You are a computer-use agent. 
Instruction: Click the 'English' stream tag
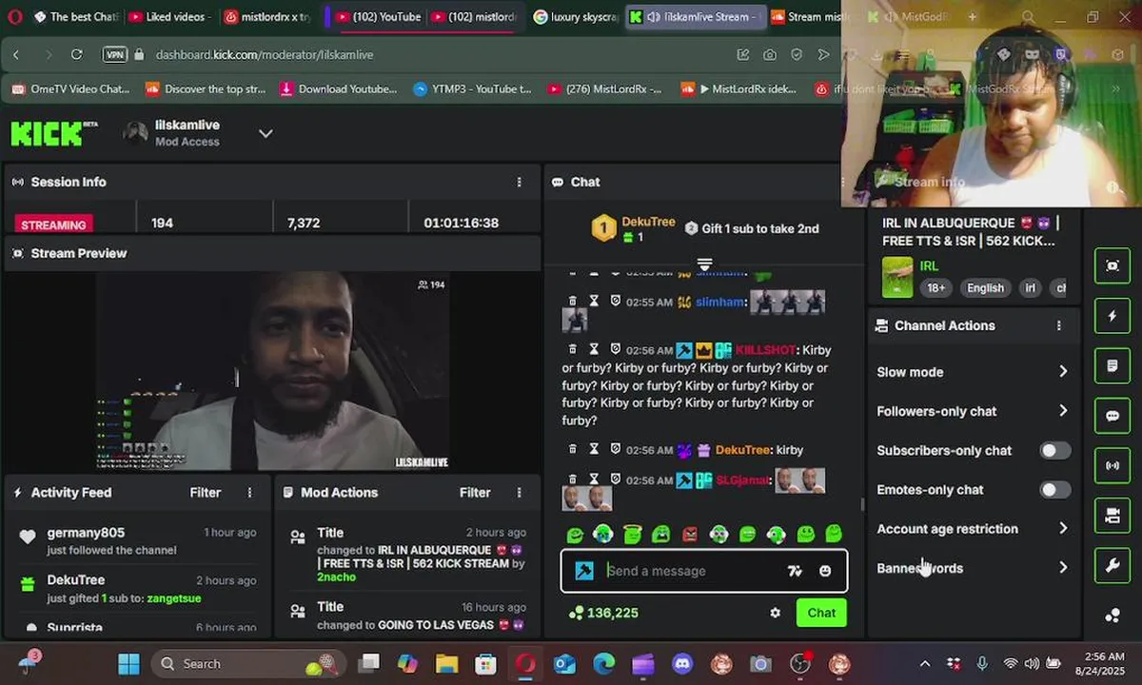(x=985, y=288)
